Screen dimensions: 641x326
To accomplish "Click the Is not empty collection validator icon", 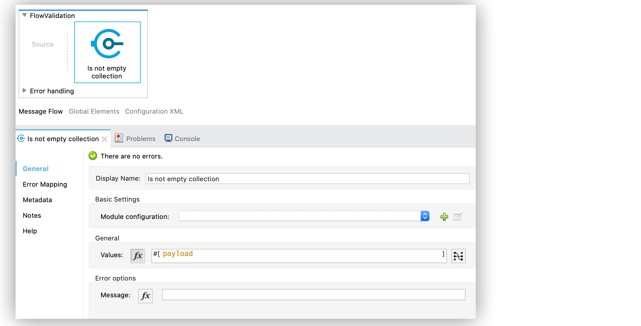I will pyautogui.click(x=107, y=44).
